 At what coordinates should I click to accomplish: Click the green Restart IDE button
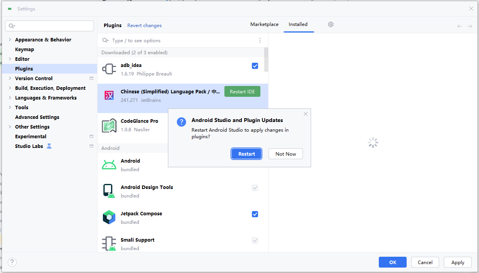pos(242,92)
